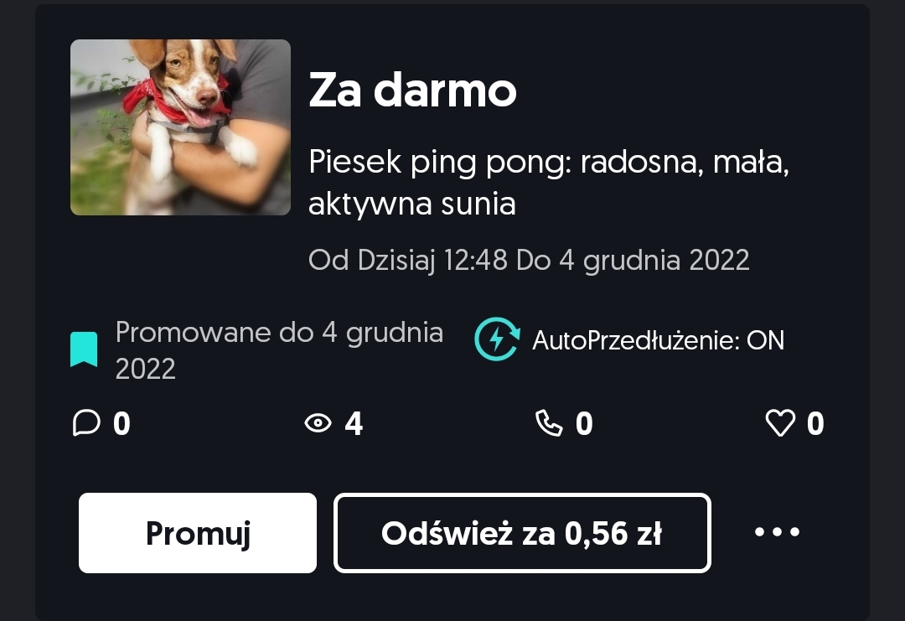Viewport: 905px width, 621px height.
Task: Click the eye views icon
Action: [318, 423]
